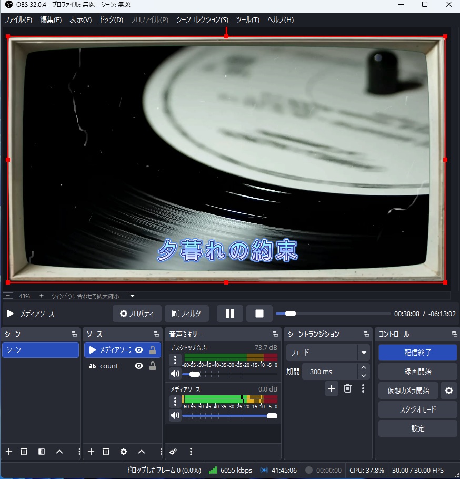Toggle the lock on count source
The height and width of the screenshot is (479, 460).
[x=153, y=366]
